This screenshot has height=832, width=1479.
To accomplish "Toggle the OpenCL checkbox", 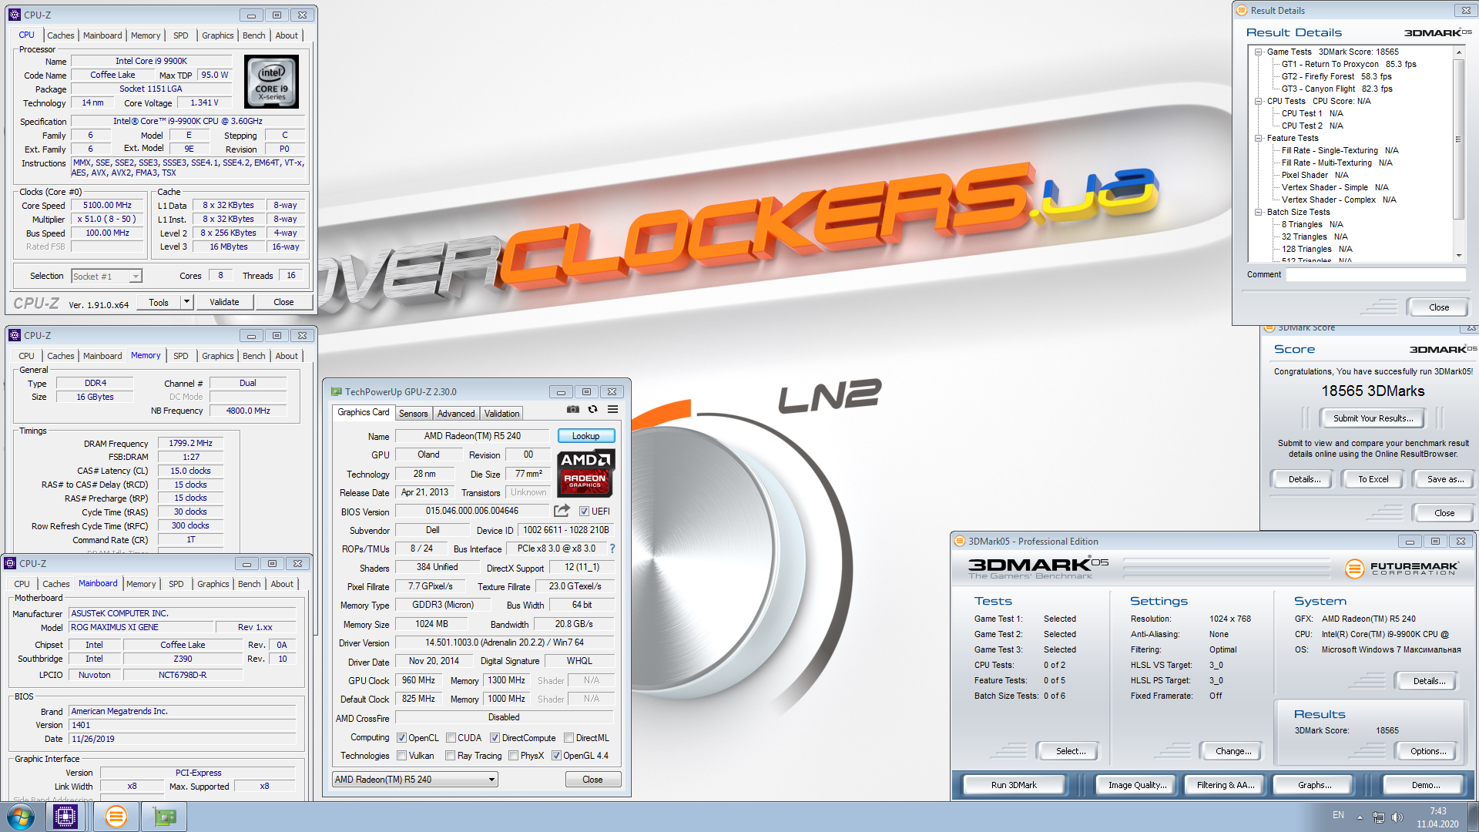I will coord(401,738).
